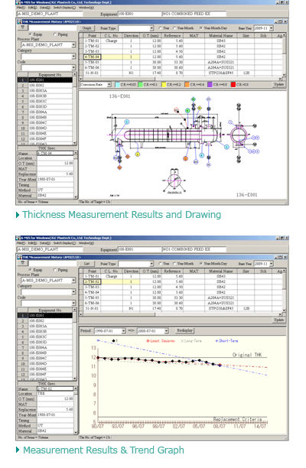The height and width of the screenshot is (468, 306).
Task: Click the red C.R.>0.3 color swatch
Action: click(233, 84)
